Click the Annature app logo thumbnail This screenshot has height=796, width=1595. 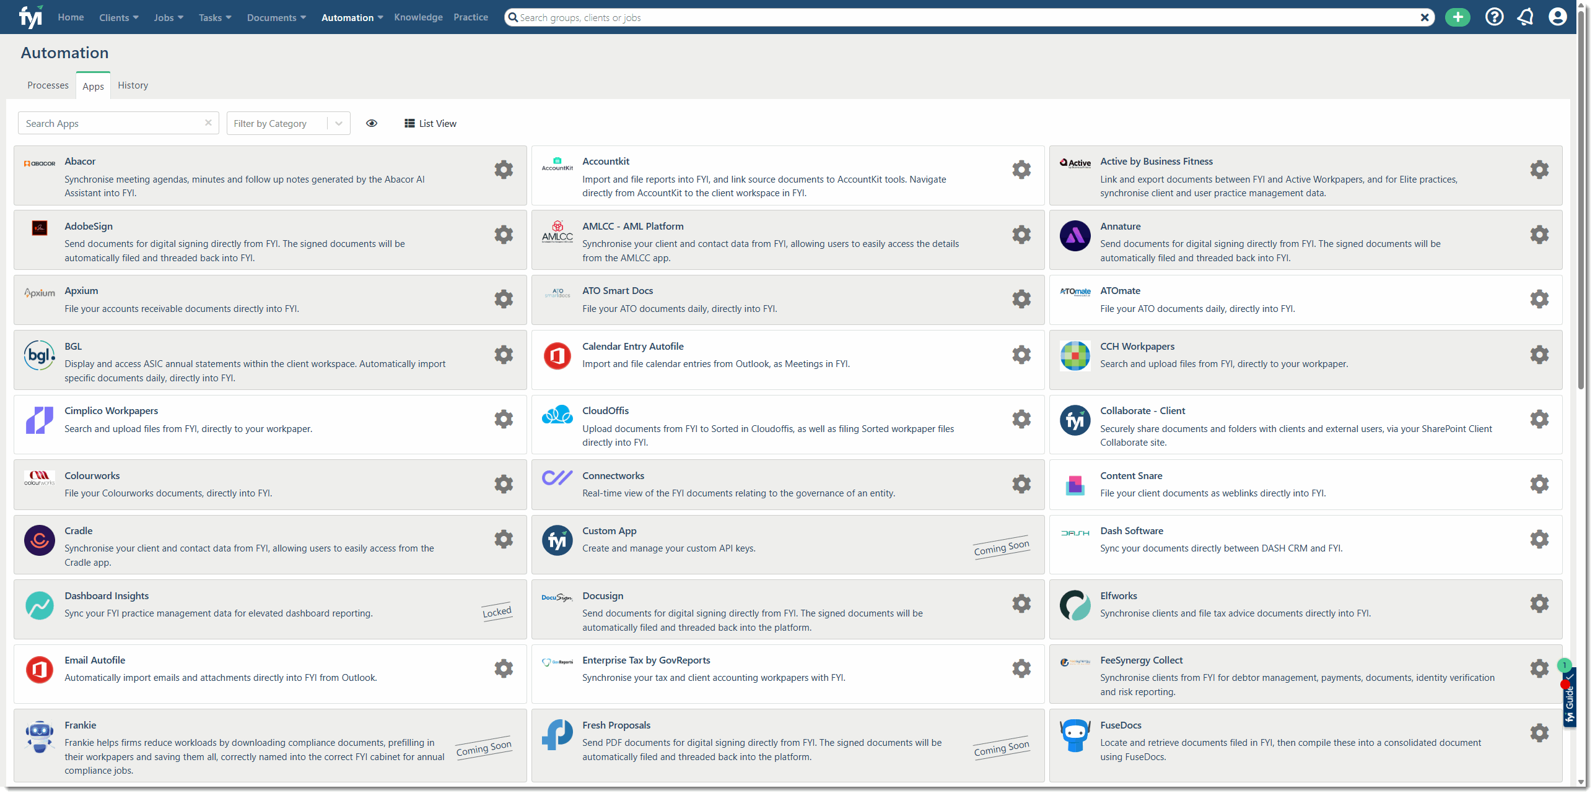pos(1075,235)
